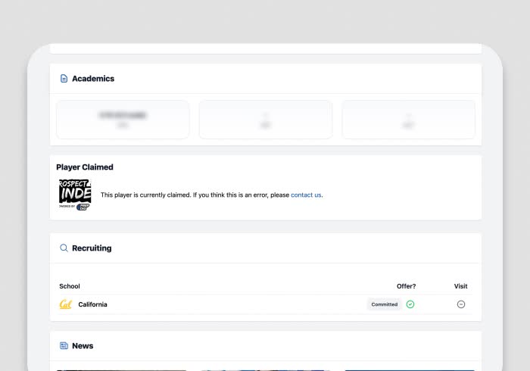
Task: Click the last blurred academics card
Action: point(408,120)
